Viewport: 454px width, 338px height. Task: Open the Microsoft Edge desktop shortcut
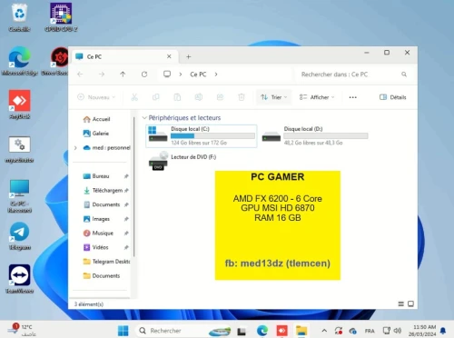click(19, 61)
